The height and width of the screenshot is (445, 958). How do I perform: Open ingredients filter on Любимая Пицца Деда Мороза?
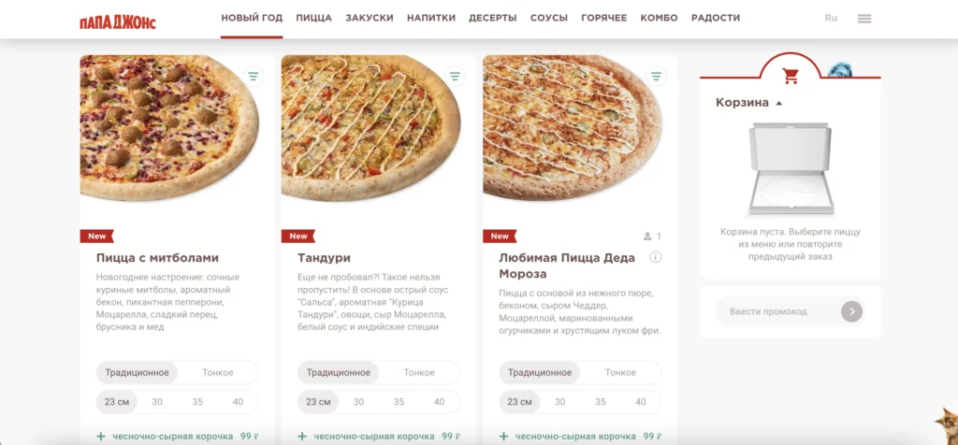coord(656,77)
